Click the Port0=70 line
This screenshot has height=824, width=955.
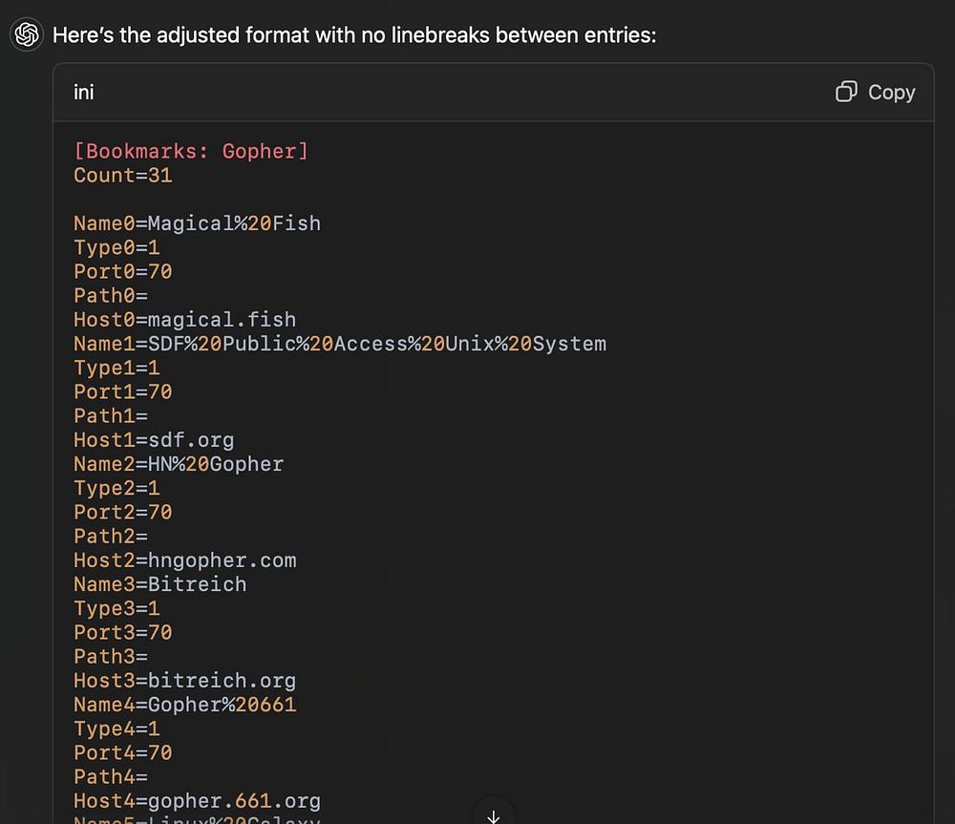pyautogui.click(x=123, y=271)
